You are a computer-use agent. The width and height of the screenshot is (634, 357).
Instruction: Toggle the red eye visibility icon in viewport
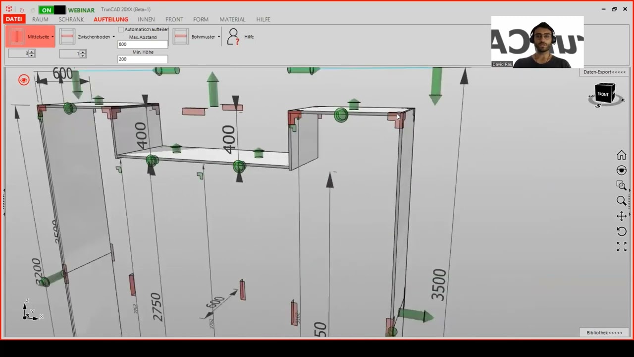coord(24,80)
